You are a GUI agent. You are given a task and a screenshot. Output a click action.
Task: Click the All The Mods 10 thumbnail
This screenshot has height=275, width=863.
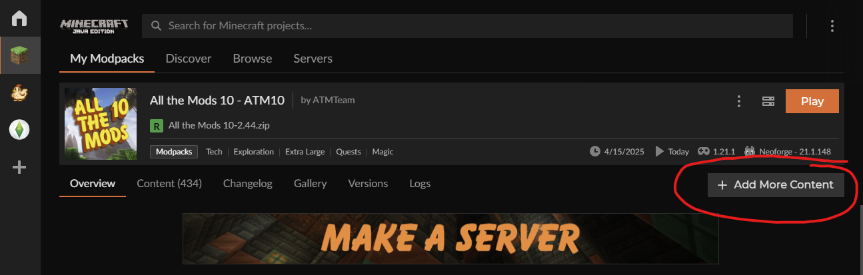click(x=101, y=124)
